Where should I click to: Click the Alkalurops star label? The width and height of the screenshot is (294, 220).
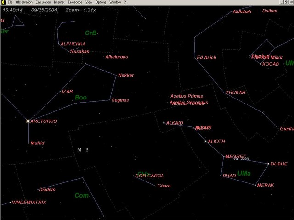116,57
